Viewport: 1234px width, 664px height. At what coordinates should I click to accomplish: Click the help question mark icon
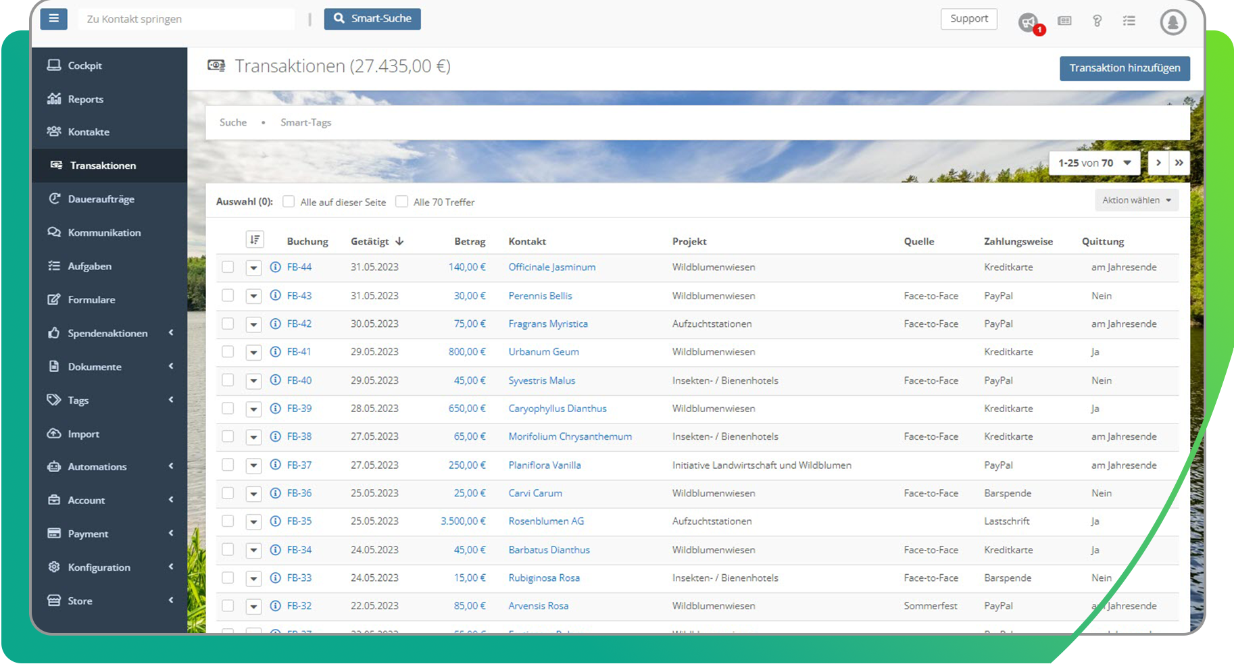[x=1097, y=21]
